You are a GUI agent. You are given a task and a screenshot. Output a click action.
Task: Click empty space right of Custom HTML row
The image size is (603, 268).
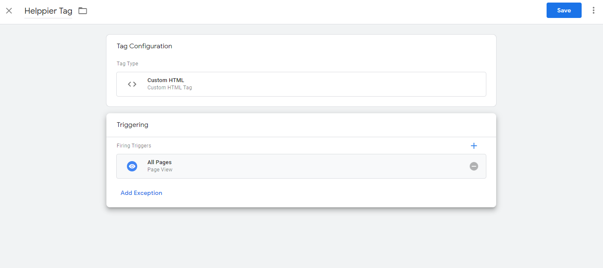pyautogui.click(x=342, y=84)
